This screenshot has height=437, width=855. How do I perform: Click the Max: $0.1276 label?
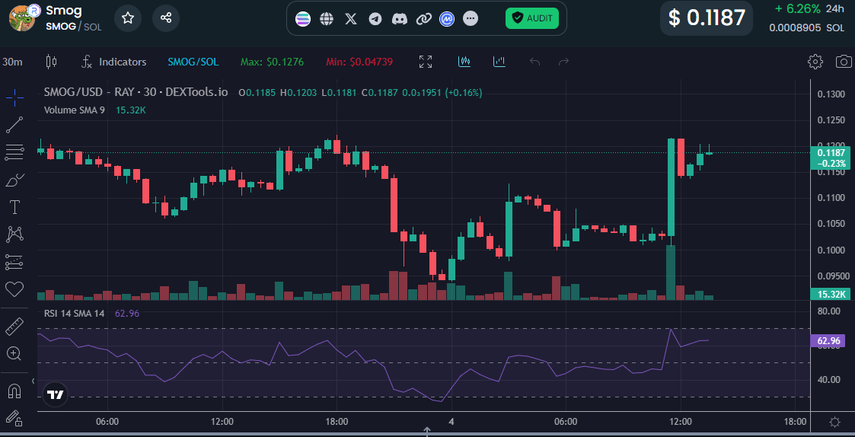[x=272, y=62]
